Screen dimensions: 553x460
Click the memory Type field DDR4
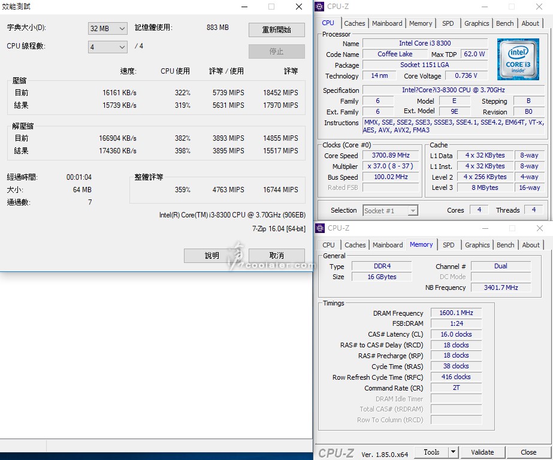tap(382, 266)
